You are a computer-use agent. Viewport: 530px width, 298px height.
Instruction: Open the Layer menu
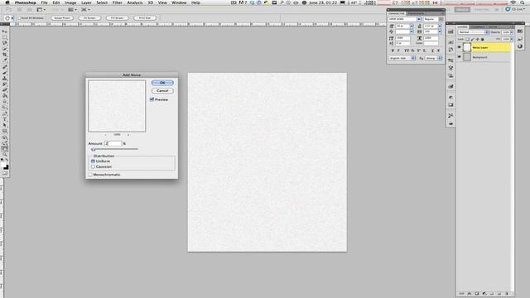(86, 2)
